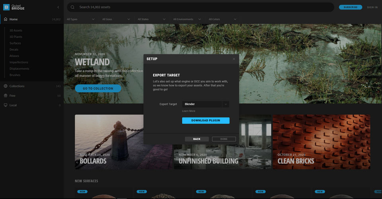Screen dimensions: 382x199
Task: Click the Home asset count 14,002
Action: (x=56, y=19)
